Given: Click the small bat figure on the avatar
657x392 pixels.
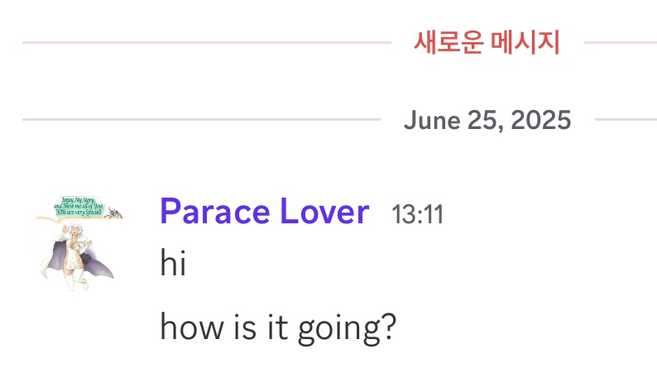Looking at the screenshot, I should (113, 213).
